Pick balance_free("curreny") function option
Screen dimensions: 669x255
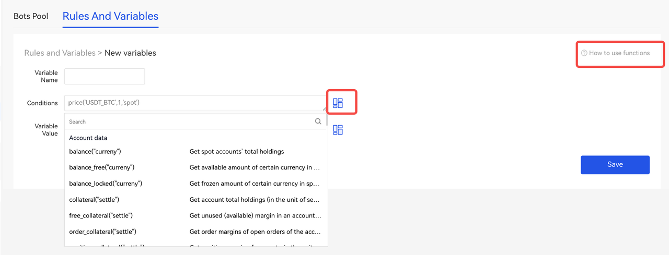click(x=101, y=167)
